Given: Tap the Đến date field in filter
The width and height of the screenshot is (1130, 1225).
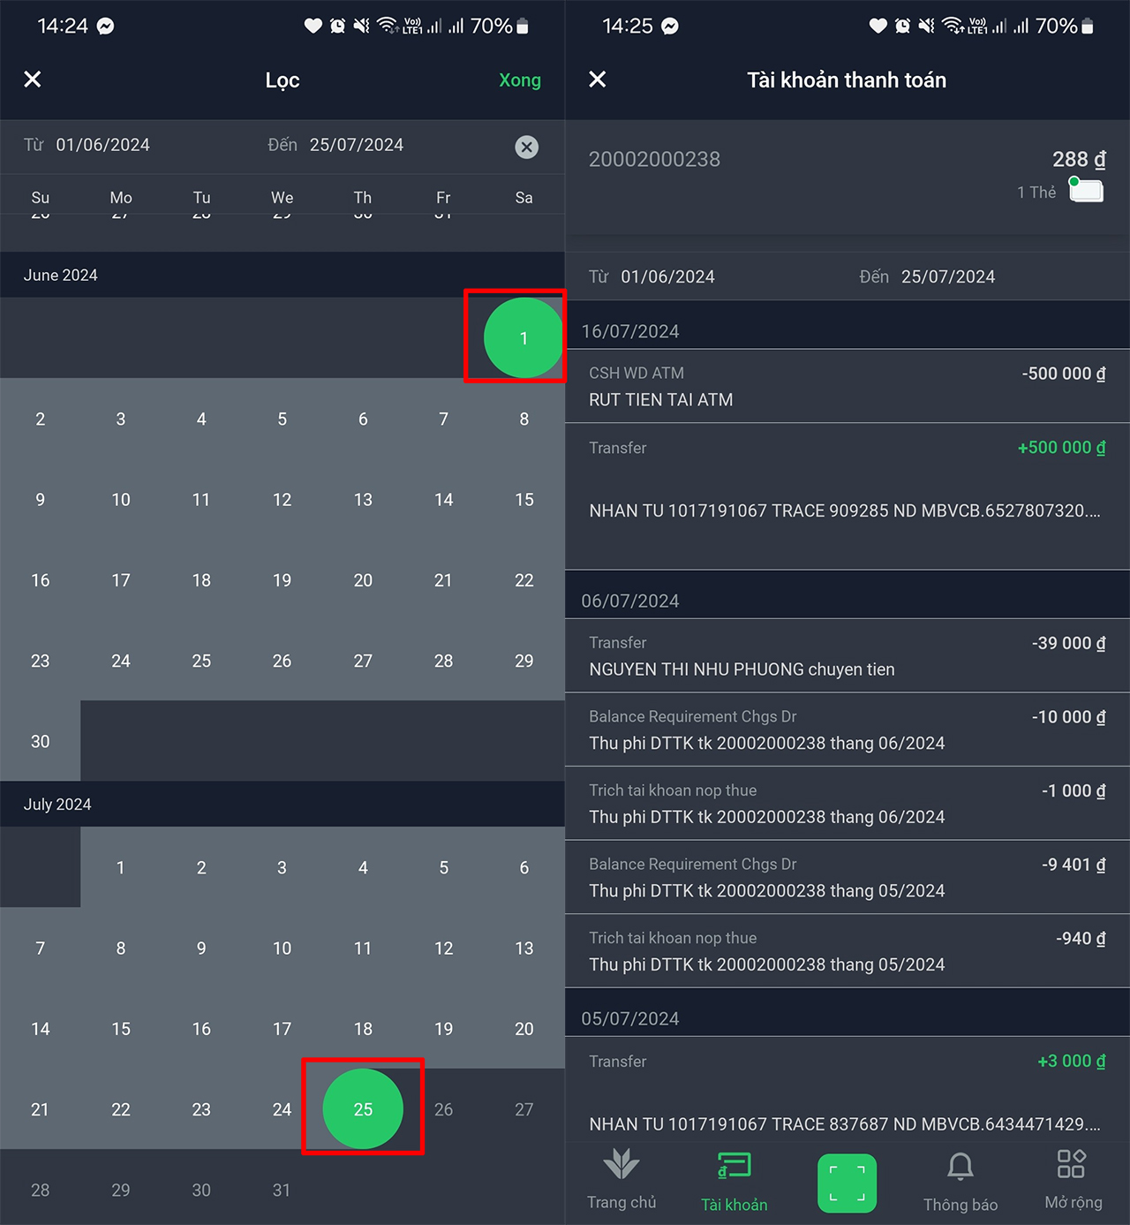Looking at the screenshot, I should 356,145.
